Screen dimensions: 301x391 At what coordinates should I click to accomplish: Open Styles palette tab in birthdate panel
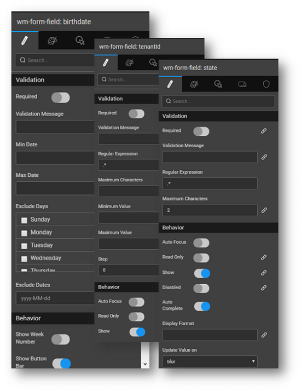[x=53, y=41]
